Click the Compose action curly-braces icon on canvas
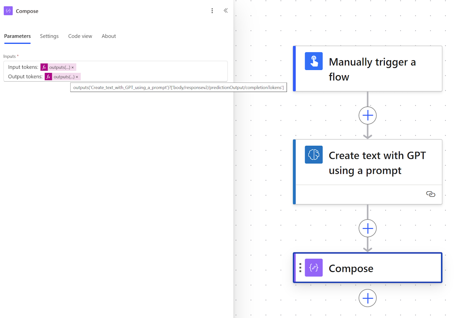The width and height of the screenshot is (458, 318). (314, 267)
